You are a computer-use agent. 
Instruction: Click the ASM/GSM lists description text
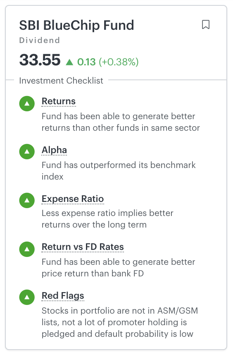coord(120,322)
